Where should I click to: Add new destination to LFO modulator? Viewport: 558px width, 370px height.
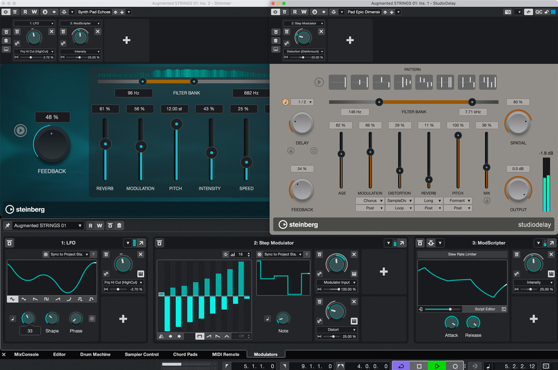pyautogui.click(x=123, y=319)
